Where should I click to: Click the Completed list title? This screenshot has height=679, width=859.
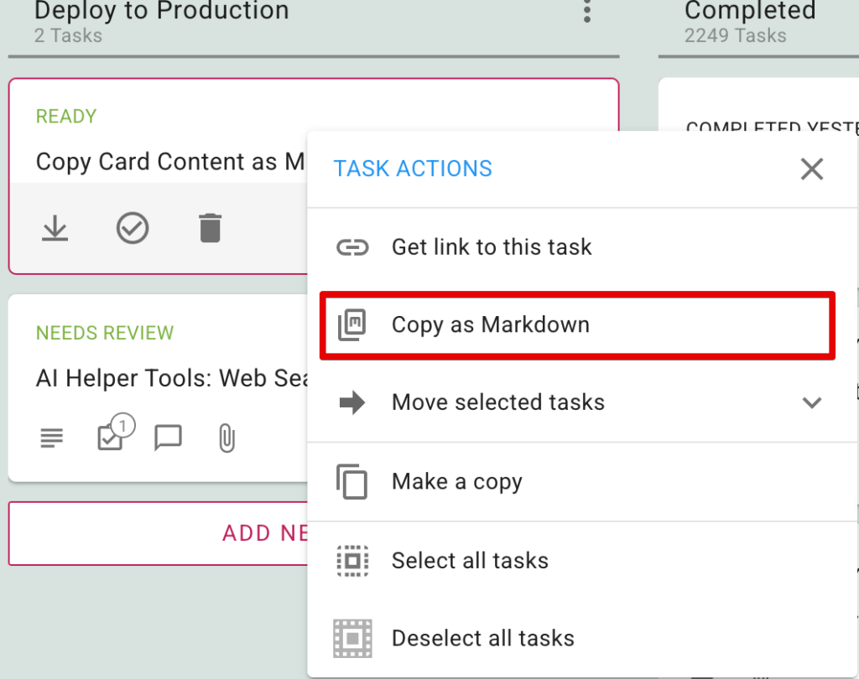tap(750, 10)
